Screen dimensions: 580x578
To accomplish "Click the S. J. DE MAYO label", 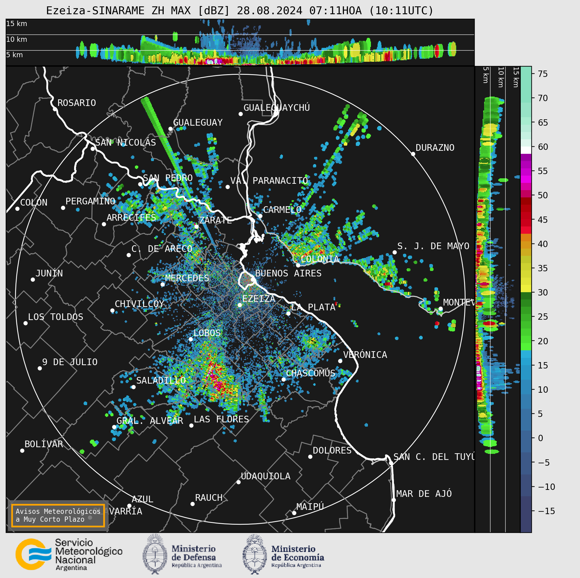I will click(433, 246).
